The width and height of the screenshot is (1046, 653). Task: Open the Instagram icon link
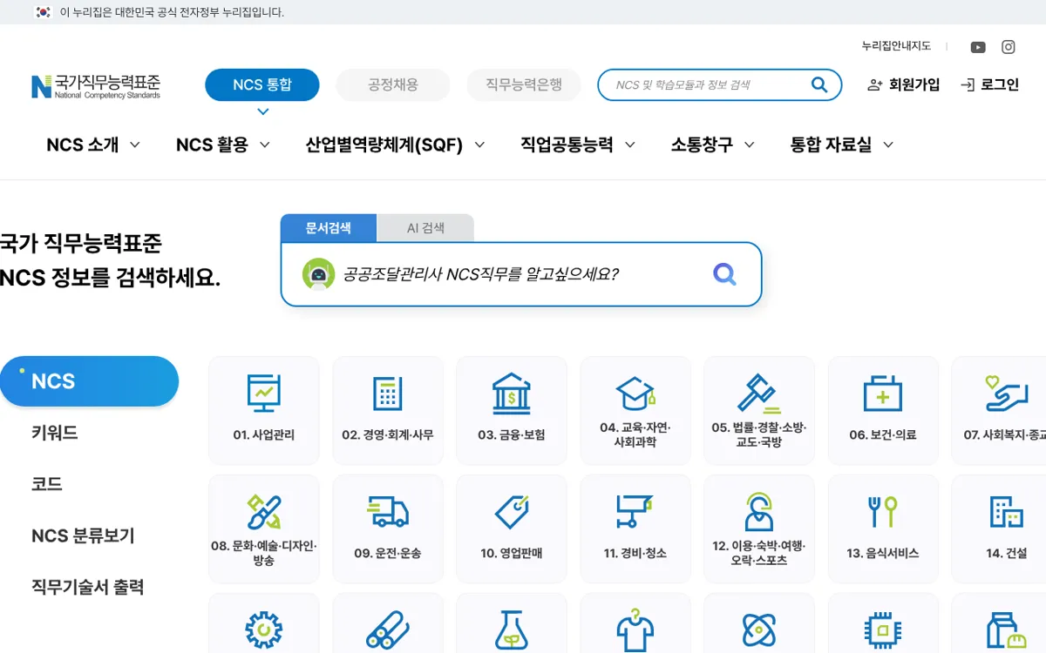point(1009,47)
